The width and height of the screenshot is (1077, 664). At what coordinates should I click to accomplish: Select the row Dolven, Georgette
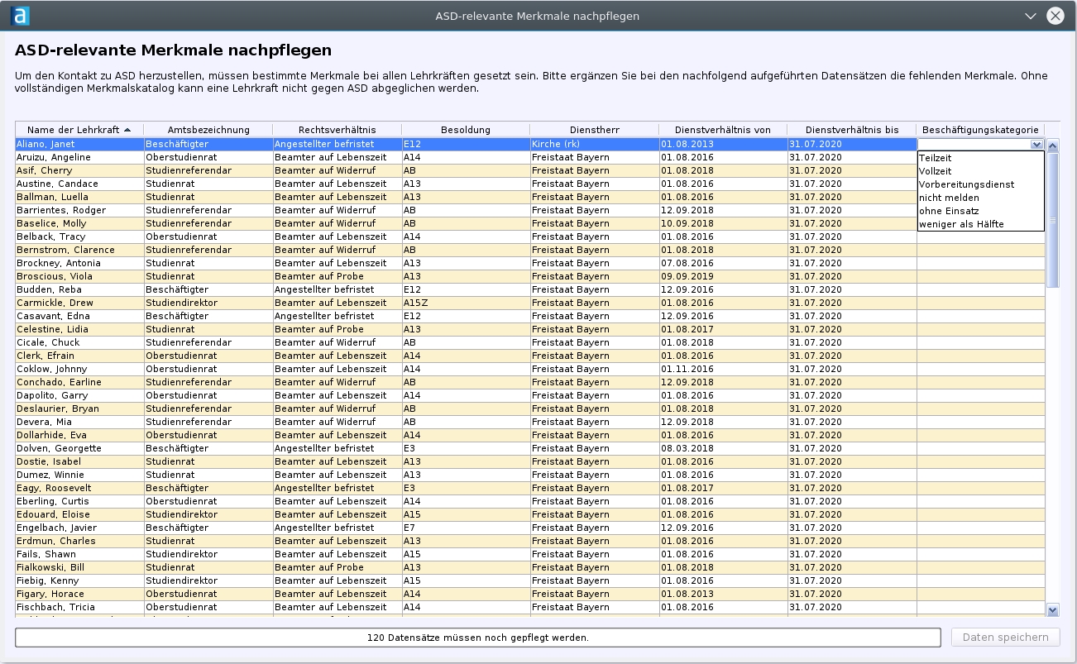(x=530, y=448)
